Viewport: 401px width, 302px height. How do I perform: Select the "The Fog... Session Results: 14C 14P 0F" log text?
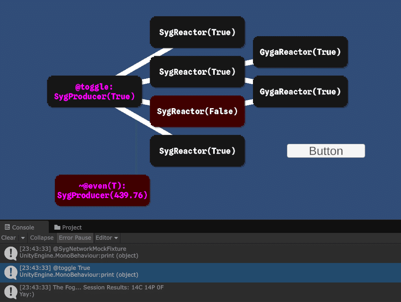point(108,287)
